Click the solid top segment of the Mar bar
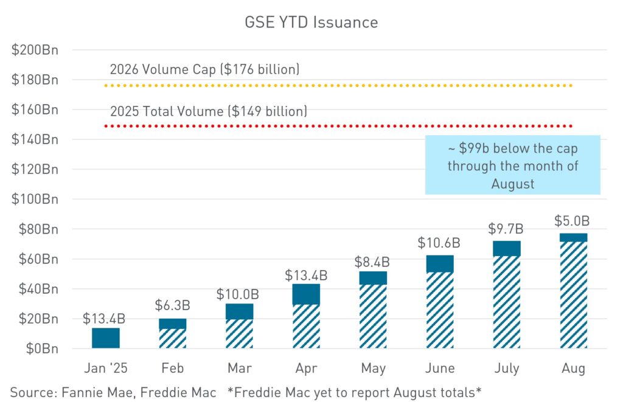The width and height of the screenshot is (623, 402). click(x=239, y=312)
